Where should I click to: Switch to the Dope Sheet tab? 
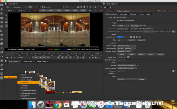point(41,62)
